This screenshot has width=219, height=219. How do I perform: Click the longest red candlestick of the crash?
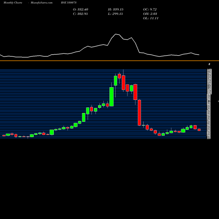(139, 113)
